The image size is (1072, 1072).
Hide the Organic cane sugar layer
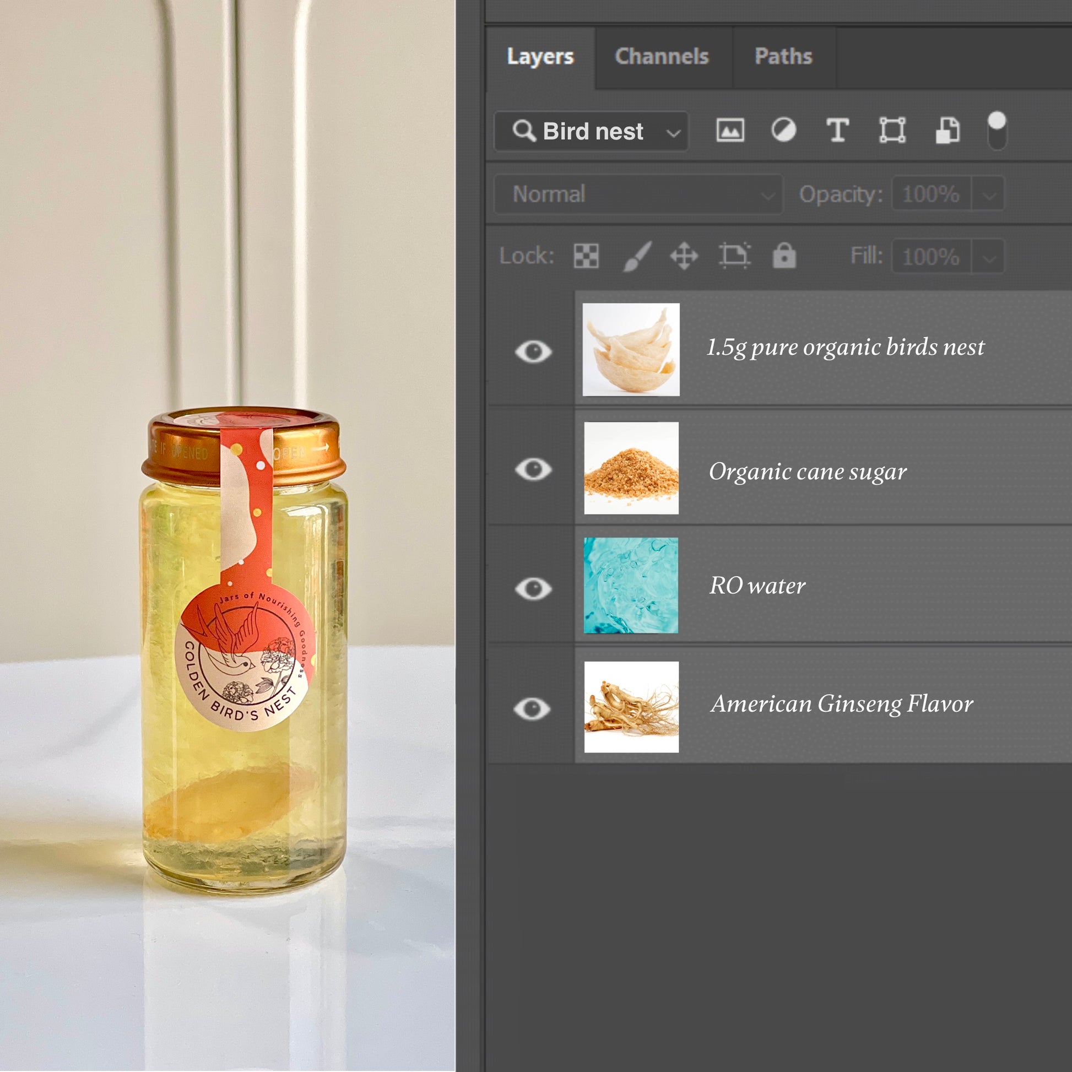533,469
